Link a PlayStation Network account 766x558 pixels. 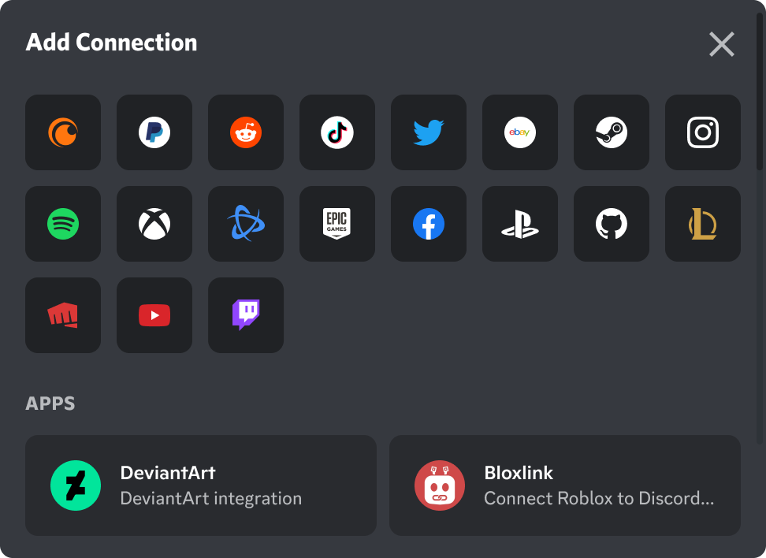pos(520,224)
